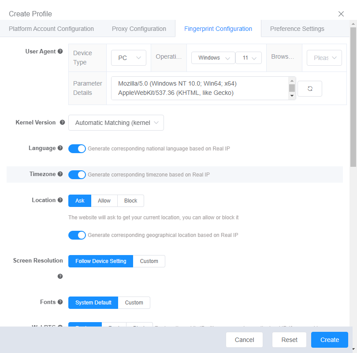Click the Location help icon

point(60,200)
